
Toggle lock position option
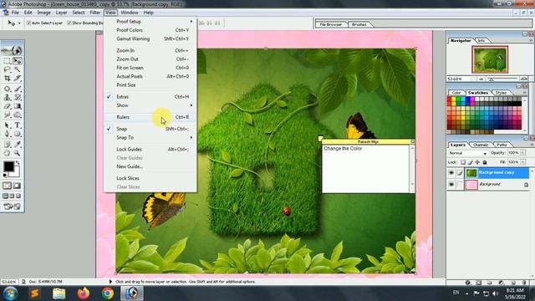pyautogui.click(x=477, y=162)
